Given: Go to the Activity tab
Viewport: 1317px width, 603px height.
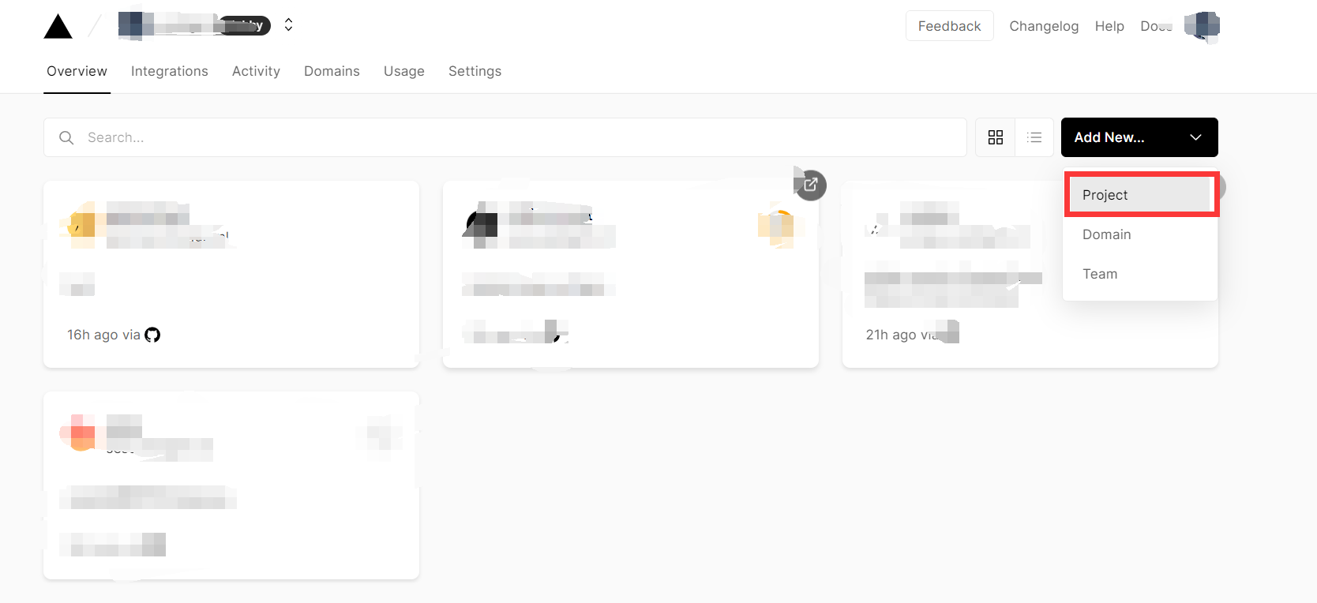Looking at the screenshot, I should coord(256,71).
